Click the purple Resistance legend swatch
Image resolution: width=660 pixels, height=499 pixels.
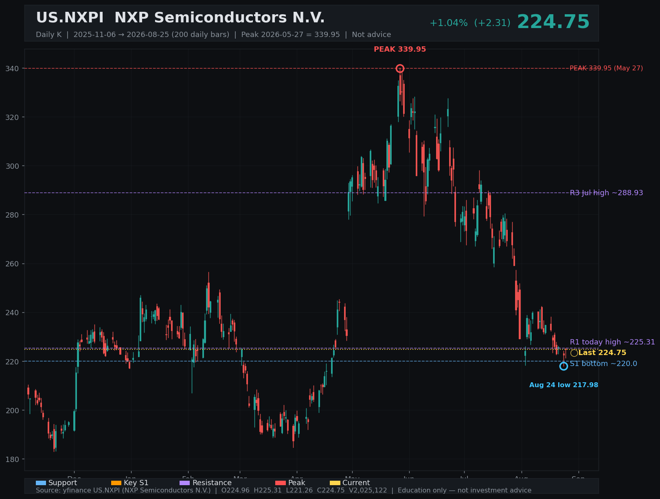coord(184,483)
